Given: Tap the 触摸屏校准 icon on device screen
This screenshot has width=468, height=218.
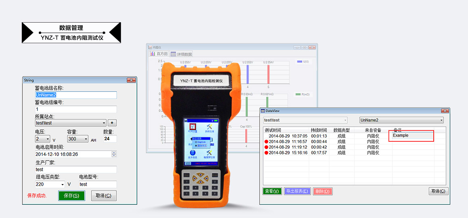Looking at the screenshot, I should pyautogui.click(x=209, y=153).
